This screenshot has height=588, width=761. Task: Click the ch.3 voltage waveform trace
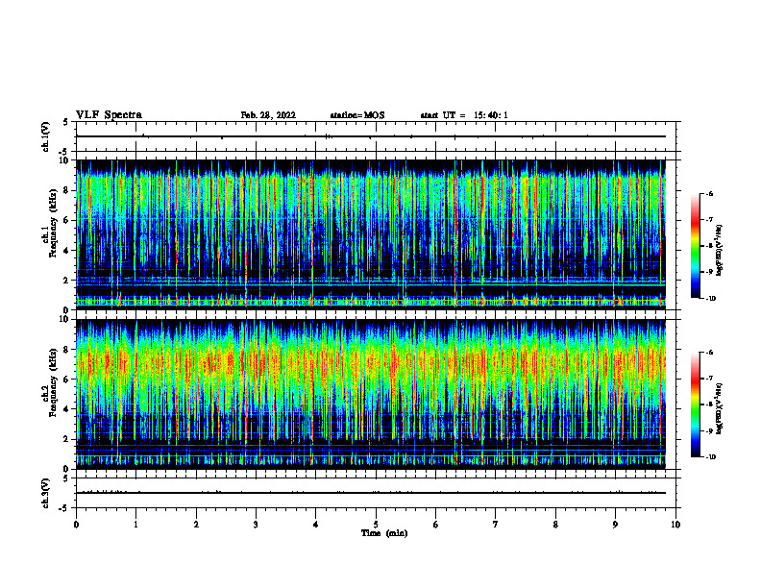coord(371,493)
